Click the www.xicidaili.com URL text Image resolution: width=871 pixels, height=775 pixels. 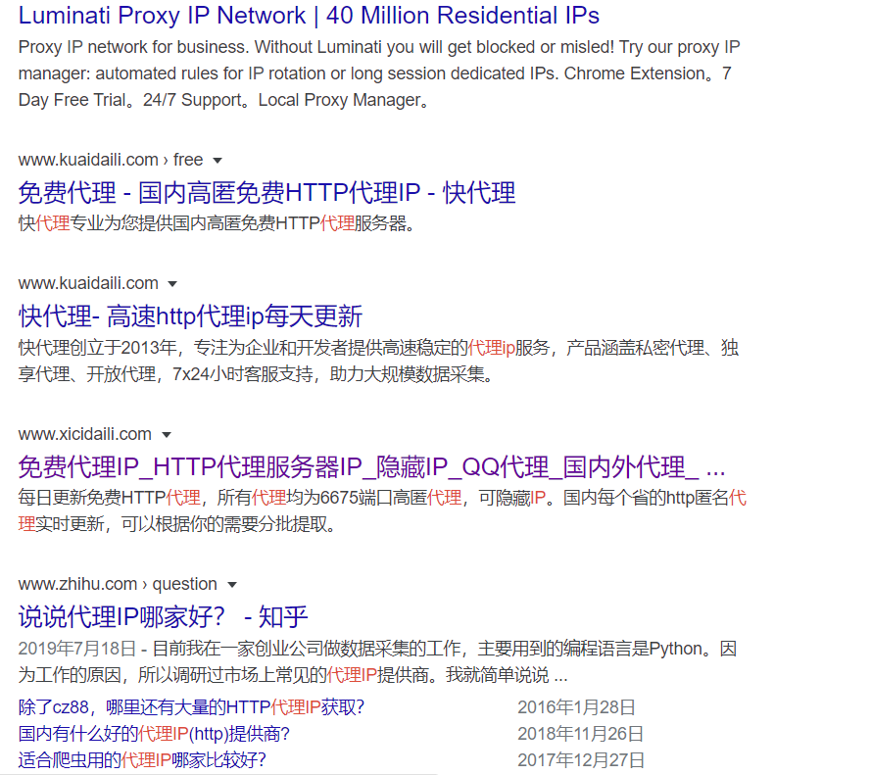[x=85, y=434]
